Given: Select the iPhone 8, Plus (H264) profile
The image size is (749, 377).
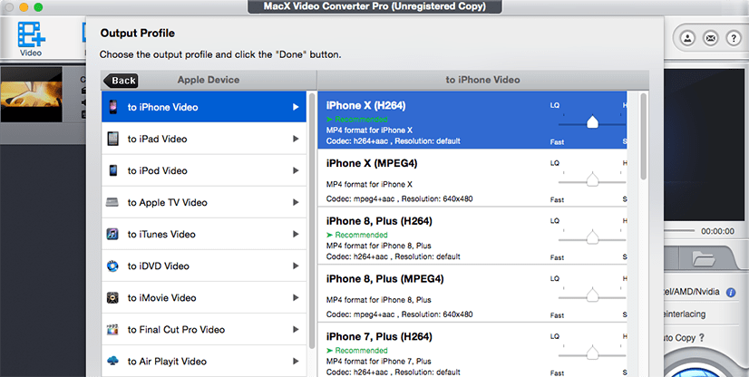Looking at the screenshot, I should point(472,236).
